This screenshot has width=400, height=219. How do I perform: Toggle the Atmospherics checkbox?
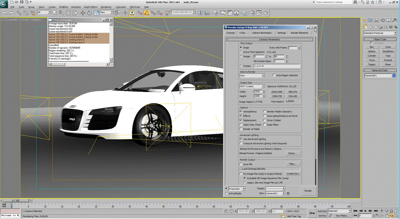[241, 112]
